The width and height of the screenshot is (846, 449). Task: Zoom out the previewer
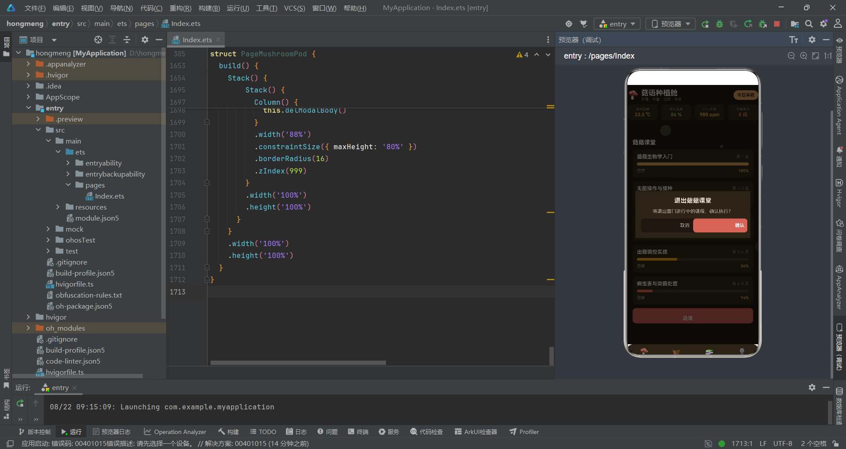(x=791, y=56)
